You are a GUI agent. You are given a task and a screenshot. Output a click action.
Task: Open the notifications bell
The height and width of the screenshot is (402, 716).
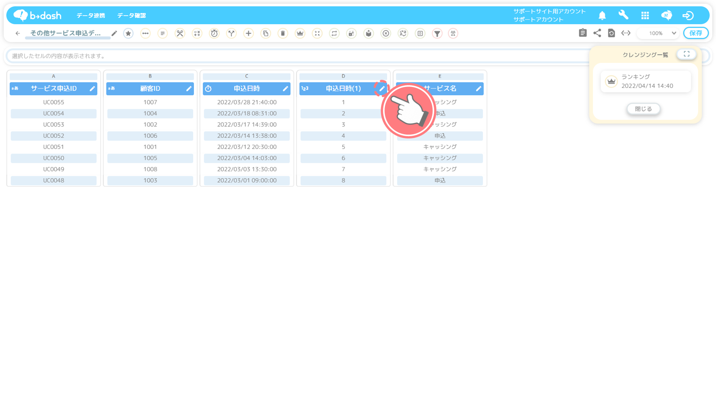(x=602, y=16)
